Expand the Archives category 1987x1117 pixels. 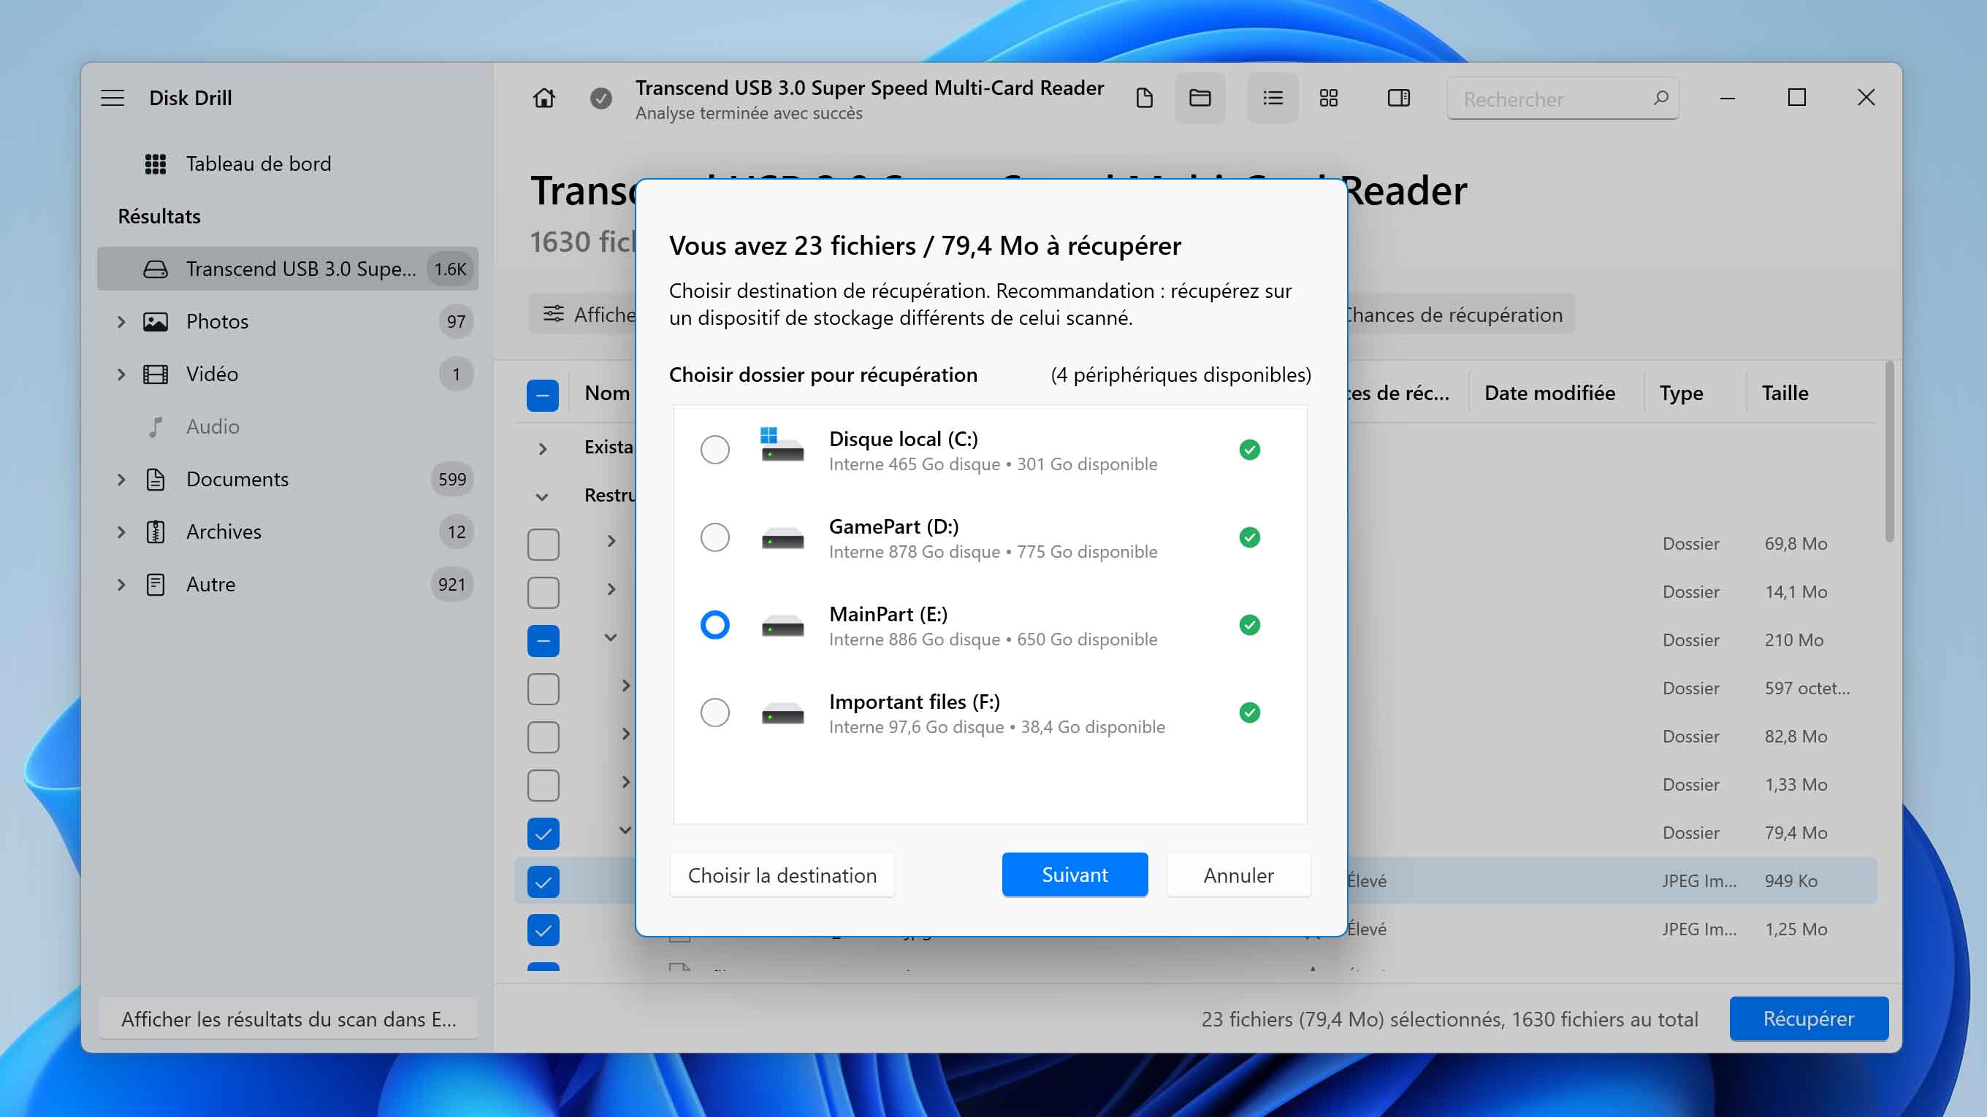(x=121, y=532)
